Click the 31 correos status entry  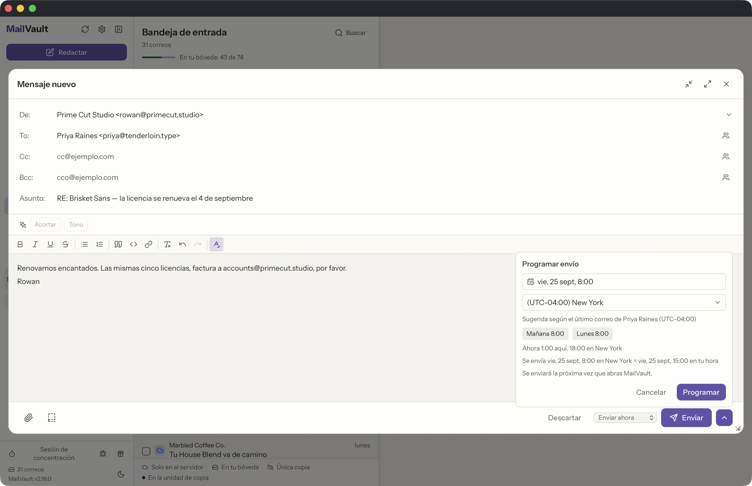(26, 469)
